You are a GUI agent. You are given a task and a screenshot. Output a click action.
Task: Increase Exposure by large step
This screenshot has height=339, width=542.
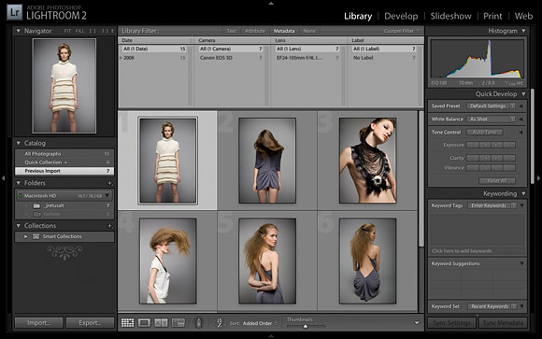tap(509, 145)
